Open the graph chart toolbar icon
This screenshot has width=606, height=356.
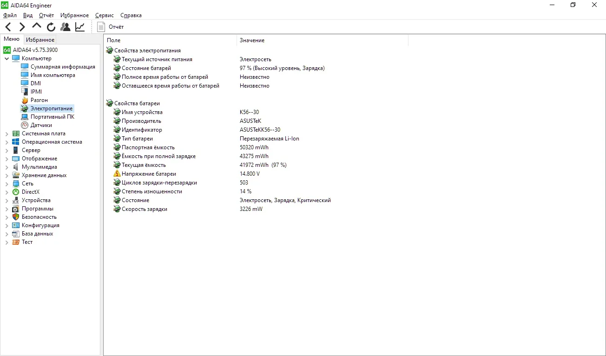80,27
